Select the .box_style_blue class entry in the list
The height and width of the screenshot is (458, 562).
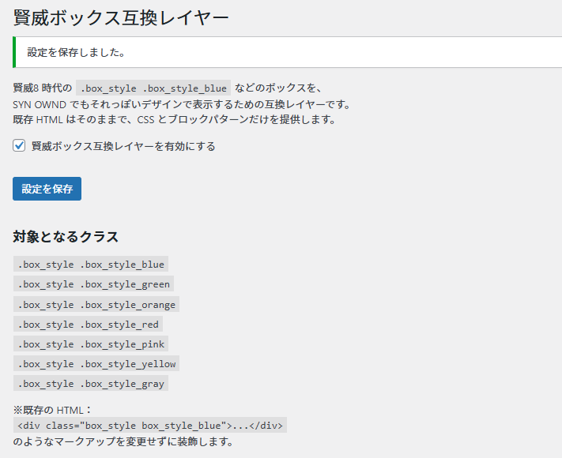(x=91, y=265)
